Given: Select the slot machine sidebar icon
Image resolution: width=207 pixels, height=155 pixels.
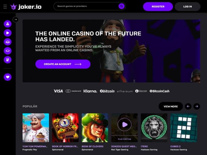Looking at the screenshot, I should point(8,60).
